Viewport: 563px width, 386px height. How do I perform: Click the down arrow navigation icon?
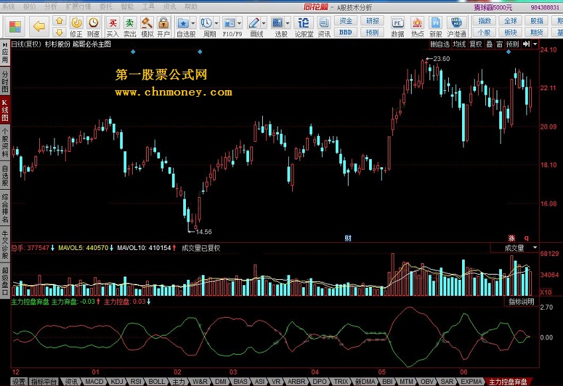tap(60, 32)
